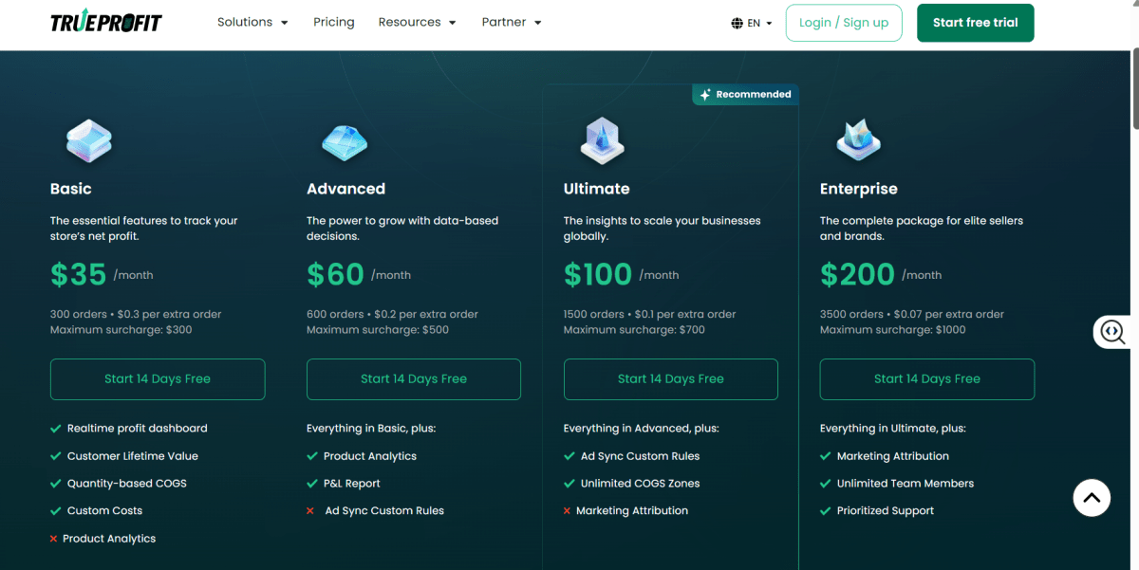Click the checkmark beside Realtime profit dashboard
Viewport: 1139px width, 570px height.
point(56,429)
